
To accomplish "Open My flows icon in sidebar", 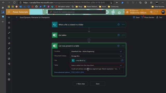I will tap(9, 33).
